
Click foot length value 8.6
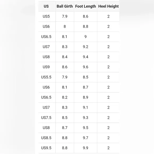[x=85, y=16]
